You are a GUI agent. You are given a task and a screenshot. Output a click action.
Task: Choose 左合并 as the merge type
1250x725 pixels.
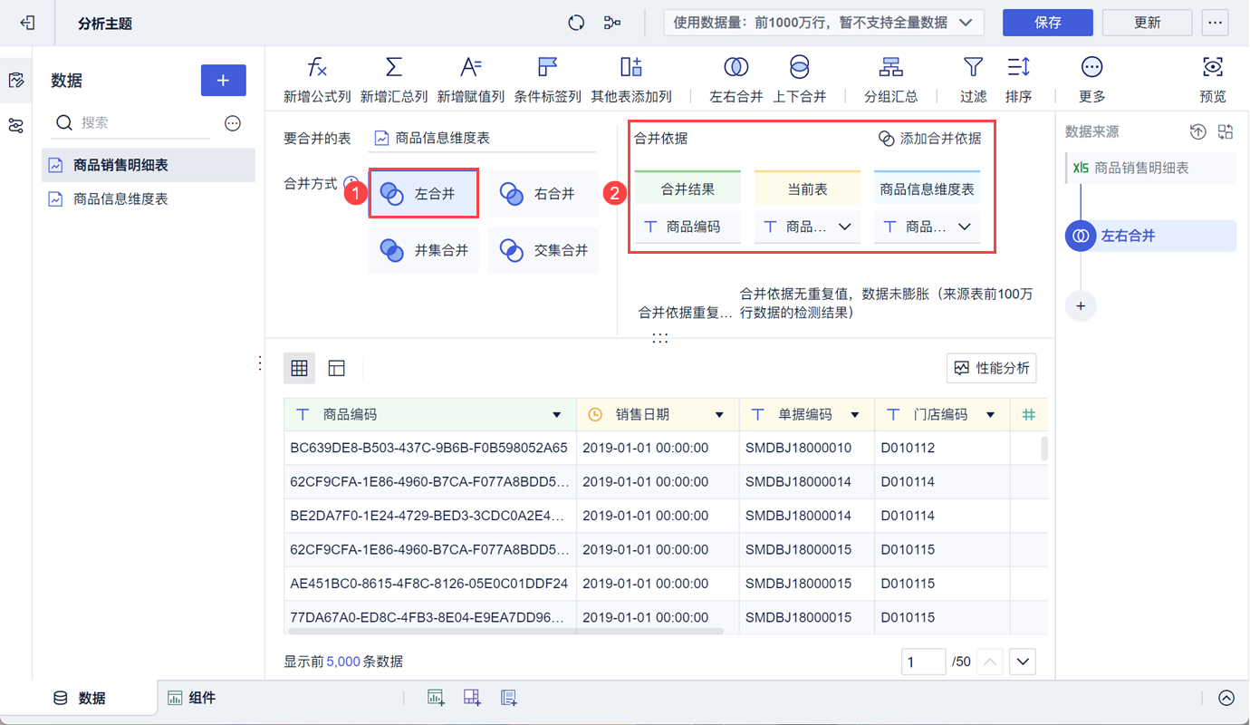pos(424,194)
